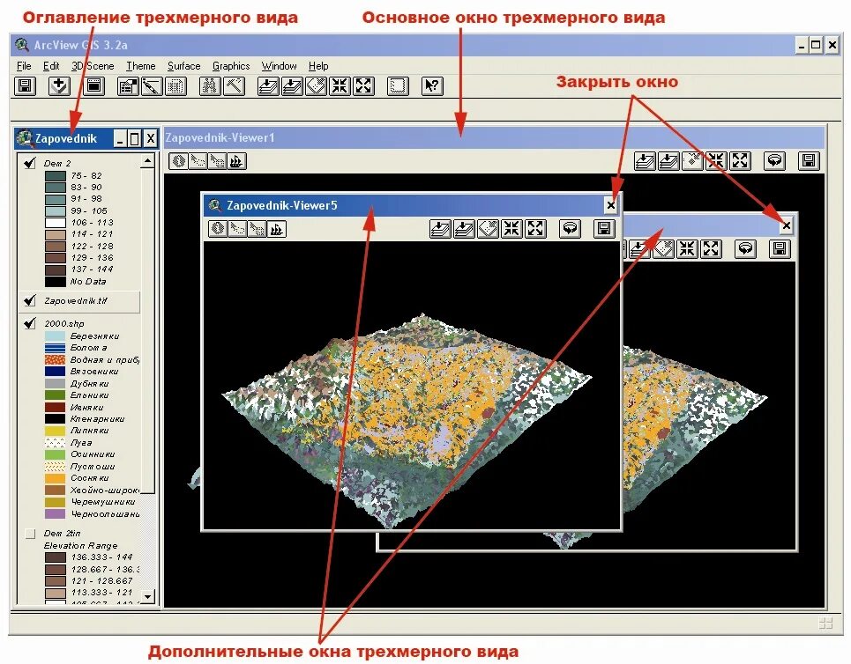The height and width of the screenshot is (664, 851).
Task: Click the Clear Selected Features square icon
Action: (398, 85)
